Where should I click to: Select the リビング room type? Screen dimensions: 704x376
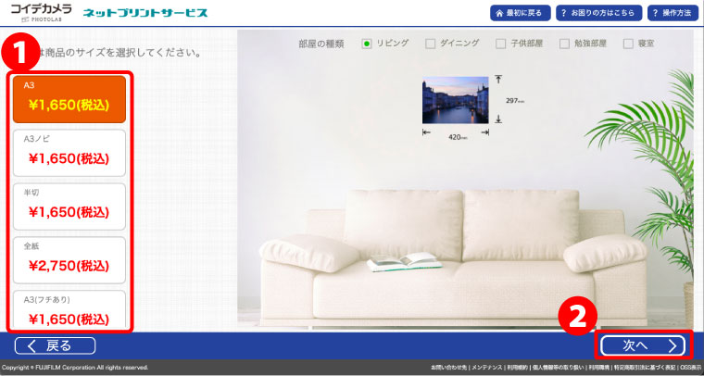tap(368, 43)
